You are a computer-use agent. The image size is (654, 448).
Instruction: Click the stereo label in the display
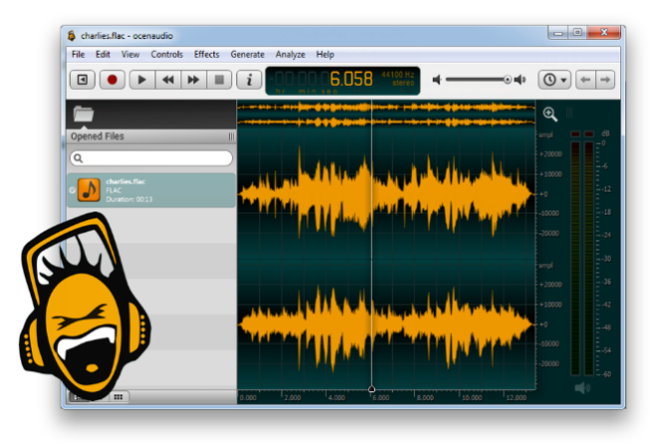tap(403, 83)
